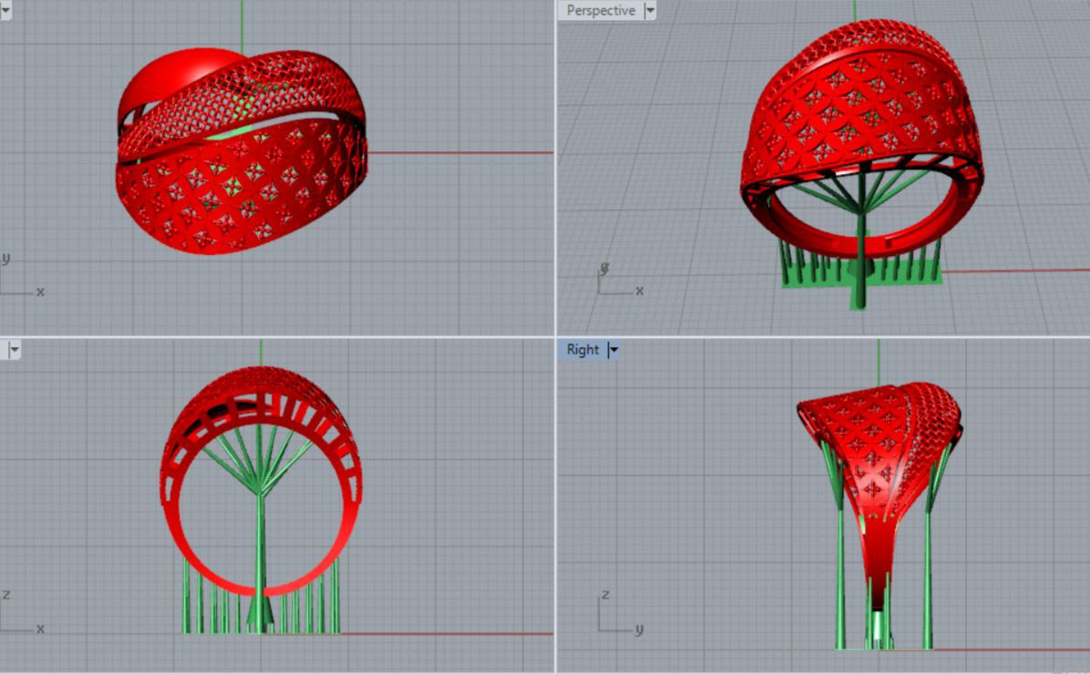The height and width of the screenshot is (674, 1090).
Task: Click the world axis icon in Perspective viewport
Action: tap(618, 281)
